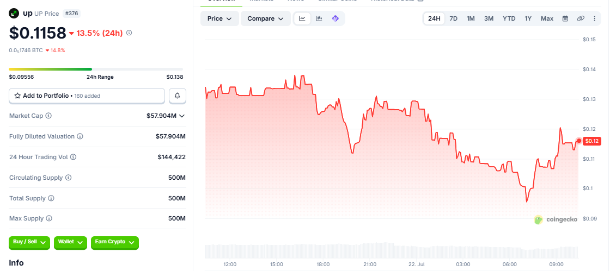610x271 pixels.
Task: Click the star icon in Add to Portfolio
Action: click(x=17, y=96)
